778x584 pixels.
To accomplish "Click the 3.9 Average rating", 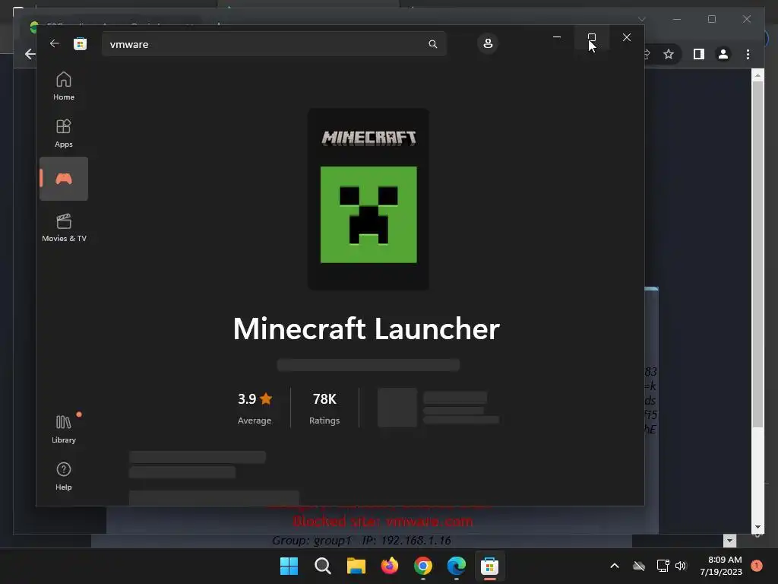I will point(255,408).
